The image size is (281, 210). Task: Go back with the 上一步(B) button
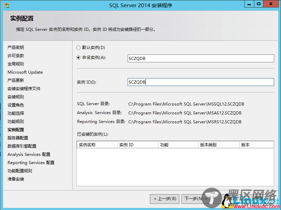click(165, 199)
